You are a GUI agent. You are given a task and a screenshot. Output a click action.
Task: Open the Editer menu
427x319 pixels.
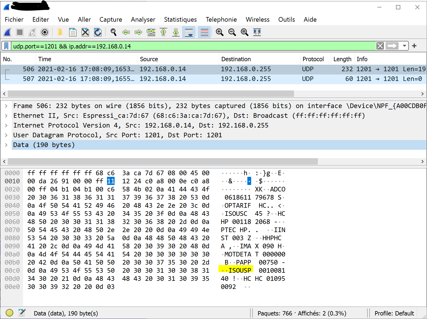(41, 19)
